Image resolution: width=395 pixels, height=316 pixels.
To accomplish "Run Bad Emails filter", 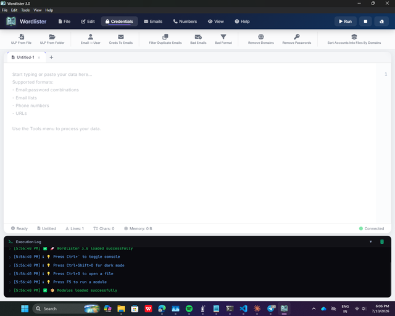I will [x=198, y=39].
